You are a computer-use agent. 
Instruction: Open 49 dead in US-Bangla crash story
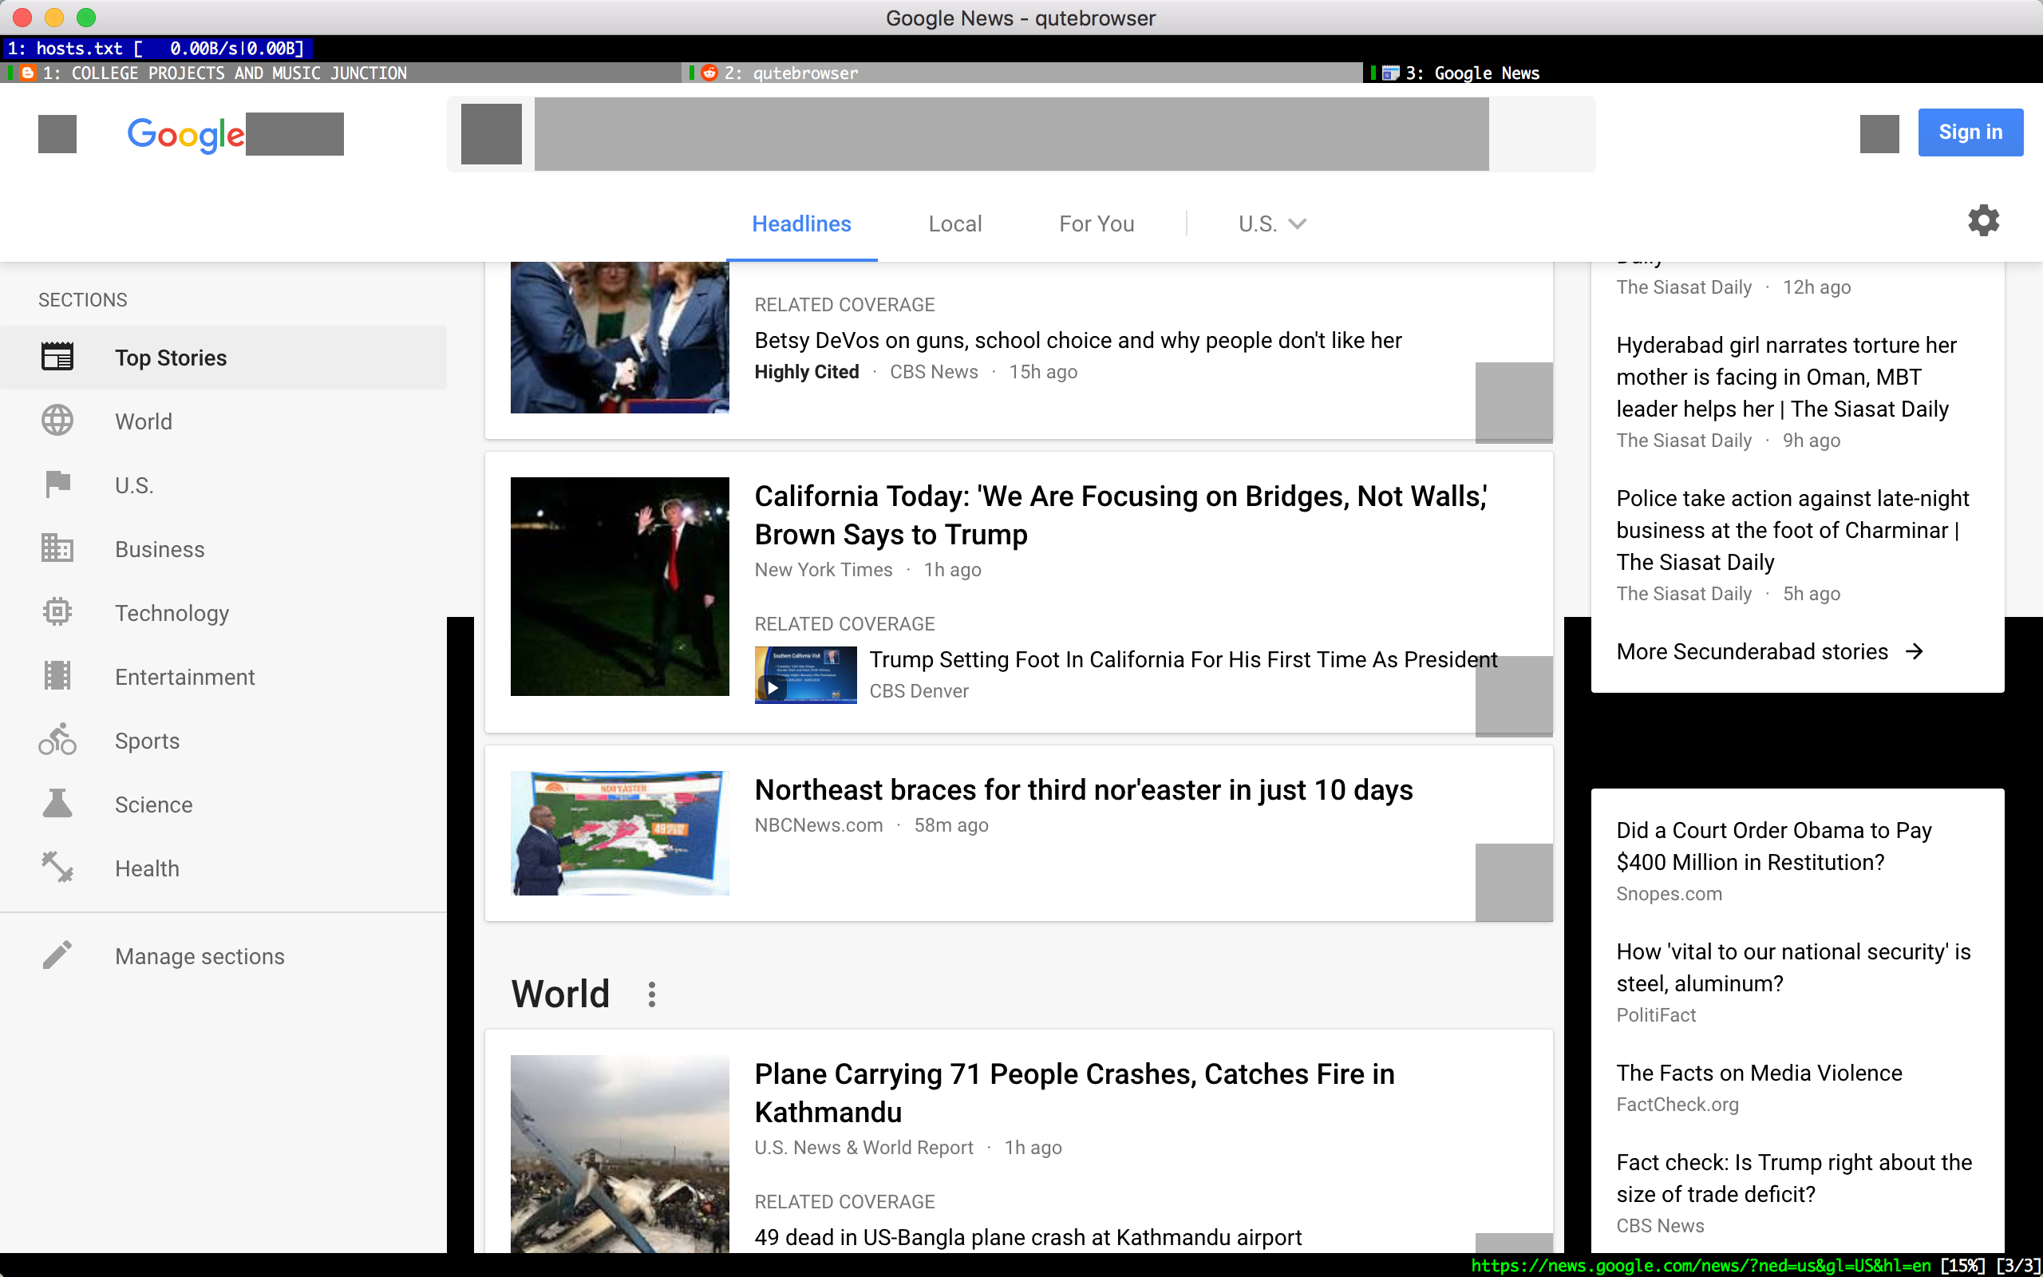[x=1027, y=1236]
